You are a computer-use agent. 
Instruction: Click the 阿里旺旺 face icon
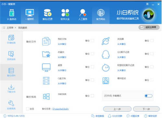click(x=106, y=68)
